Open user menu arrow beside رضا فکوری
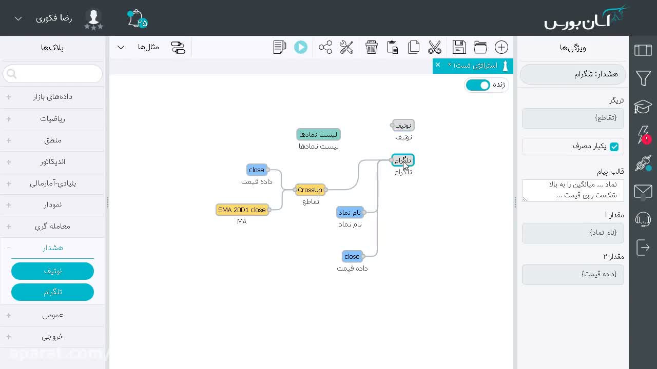Image resolution: width=657 pixels, height=369 pixels. 18,18
